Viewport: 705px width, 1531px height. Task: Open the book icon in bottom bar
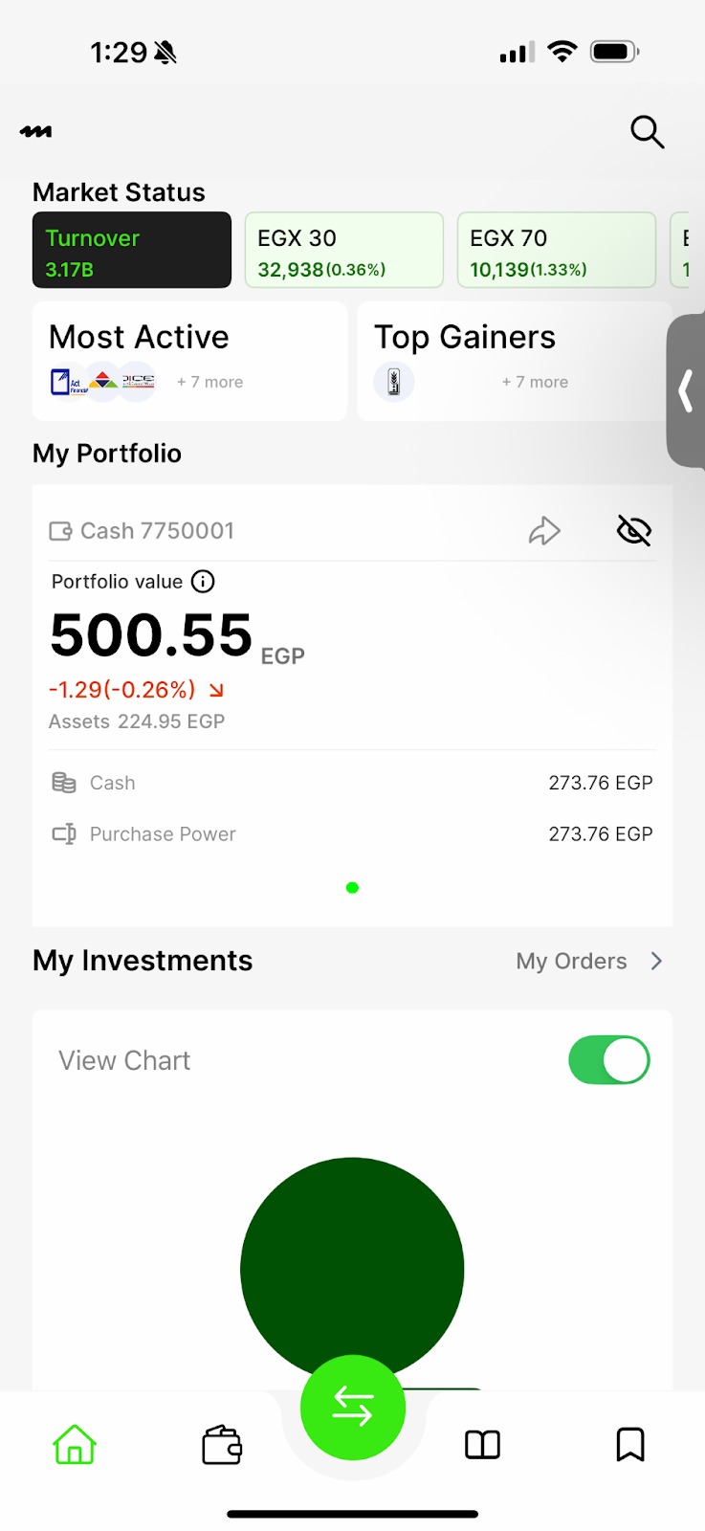click(x=482, y=1445)
